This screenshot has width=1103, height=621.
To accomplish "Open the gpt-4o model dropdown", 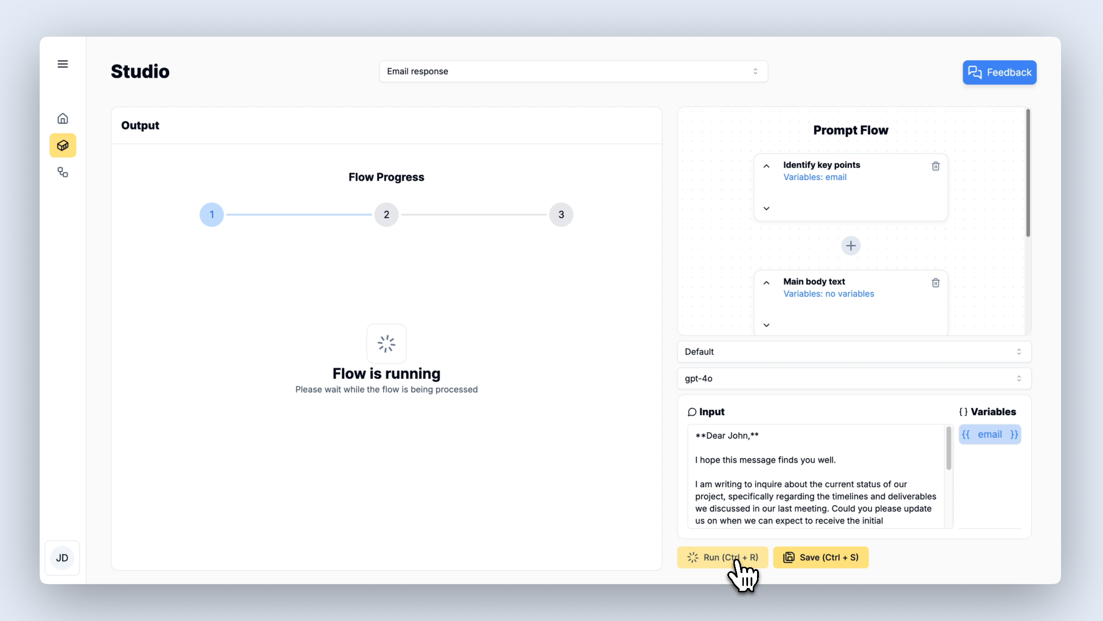I will tap(854, 379).
